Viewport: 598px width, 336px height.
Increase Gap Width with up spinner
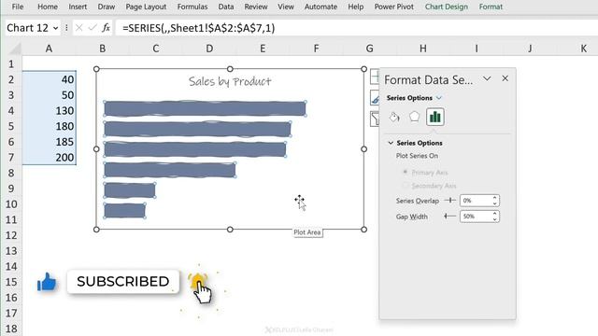click(494, 214)
